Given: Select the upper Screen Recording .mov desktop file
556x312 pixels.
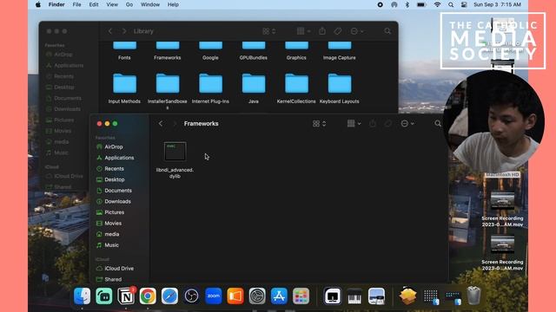Looking at the screenshot, I should tap(502, 209).
